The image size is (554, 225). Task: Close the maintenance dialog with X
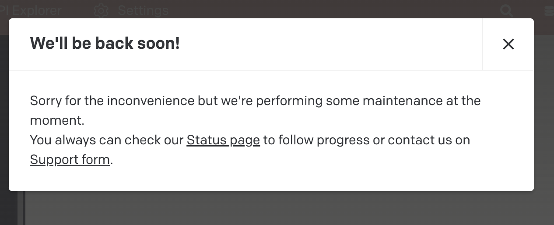(508, 44)
